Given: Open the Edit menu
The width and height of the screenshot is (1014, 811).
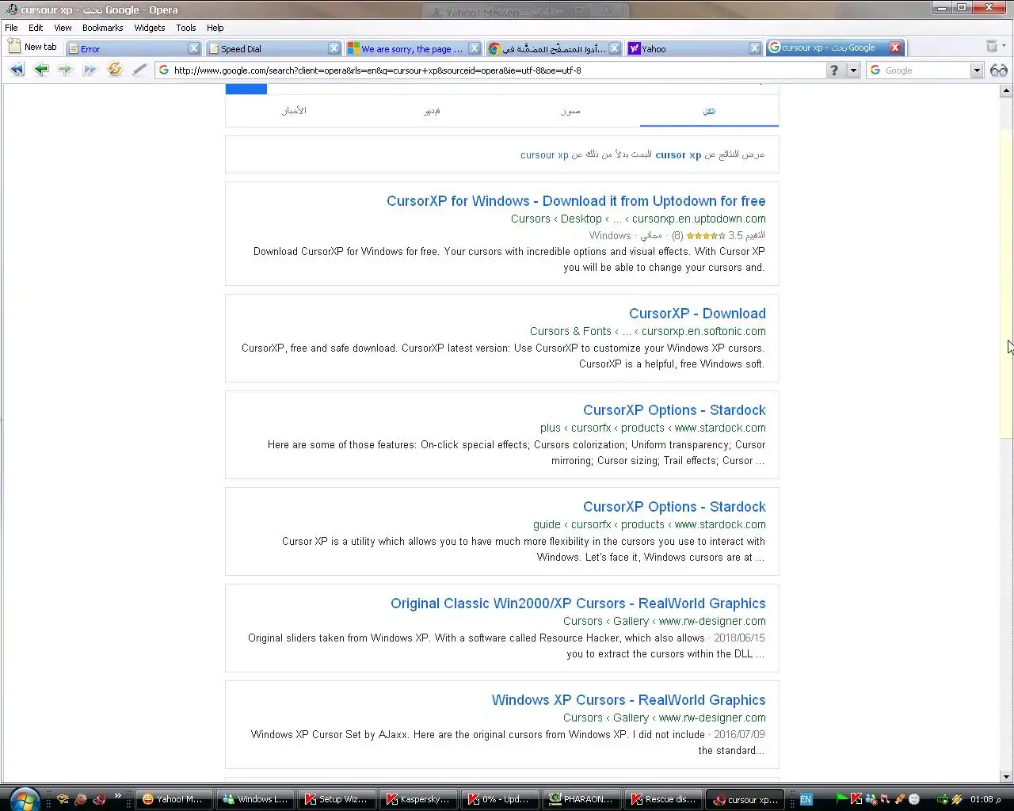Looking at the screenshot, I should pyautogui.click(x=36, y=28).
